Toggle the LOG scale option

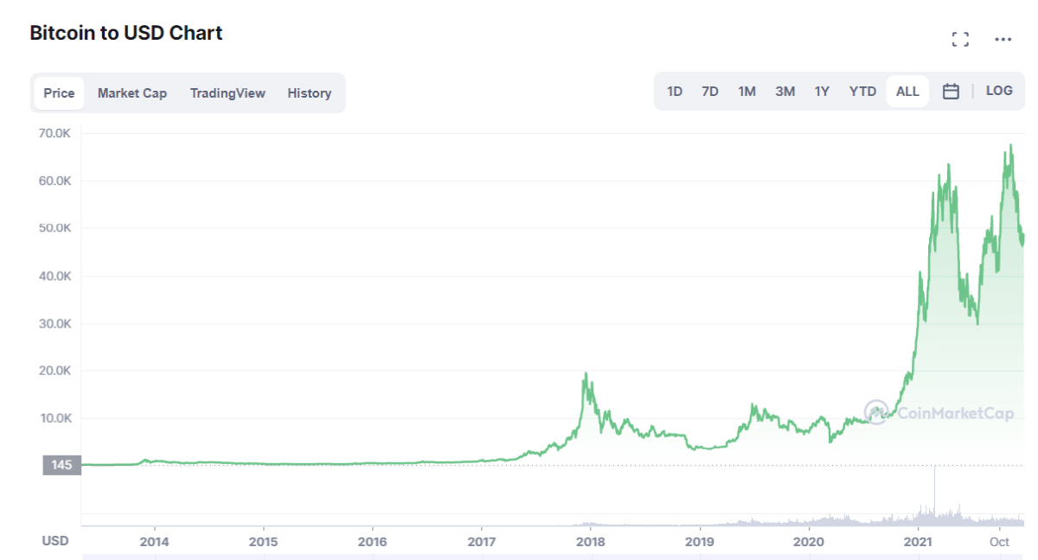(x=999, y=91)
